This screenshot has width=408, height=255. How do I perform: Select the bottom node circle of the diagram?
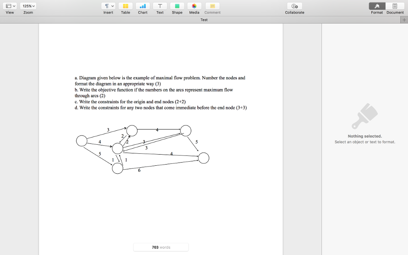coord(118,169)
